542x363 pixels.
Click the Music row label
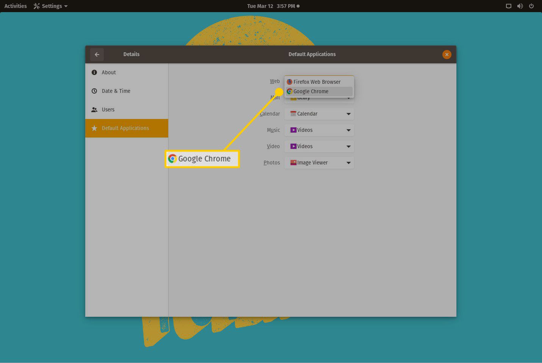click(x=273, y=130)
